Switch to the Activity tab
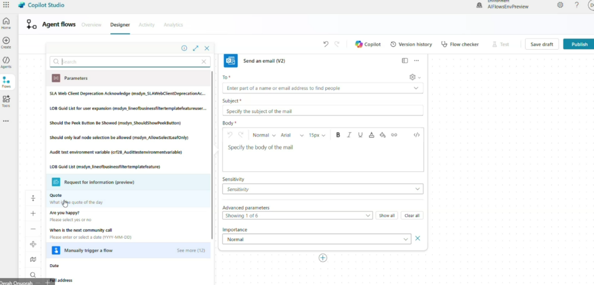This screenshot has height=285, width=594. [146, 25]
